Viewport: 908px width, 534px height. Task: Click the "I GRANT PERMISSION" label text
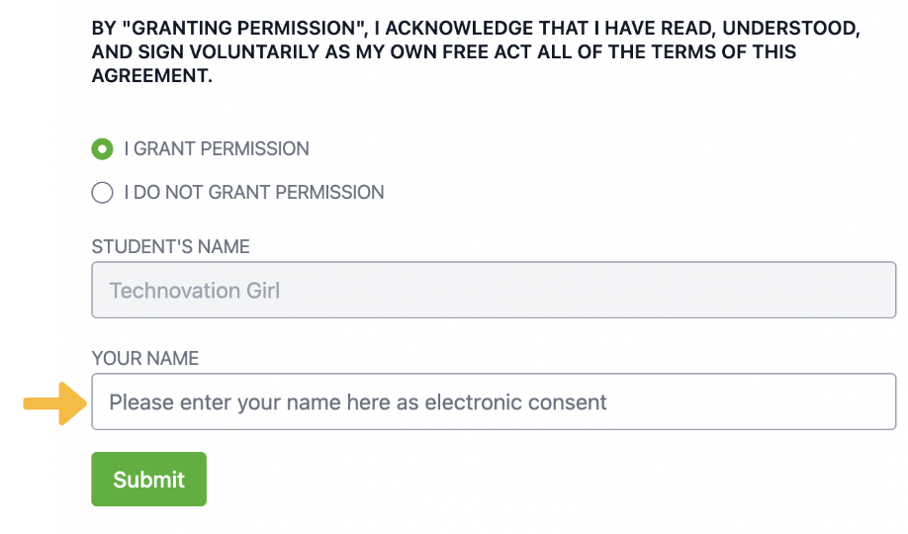point(216,149)
